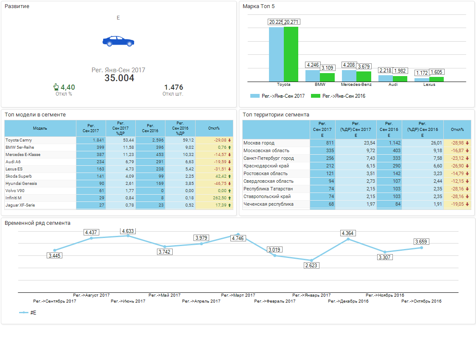Screen dimensions: 476x337
Task: Click the 3.445 data point for Сентябрь 2017
Action: coord(55,250)
